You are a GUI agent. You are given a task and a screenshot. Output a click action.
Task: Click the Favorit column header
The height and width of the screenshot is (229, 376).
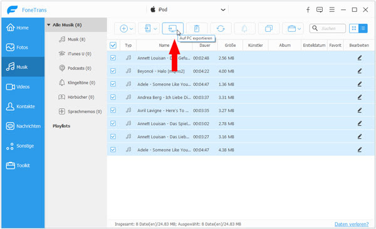coord(335,45)
